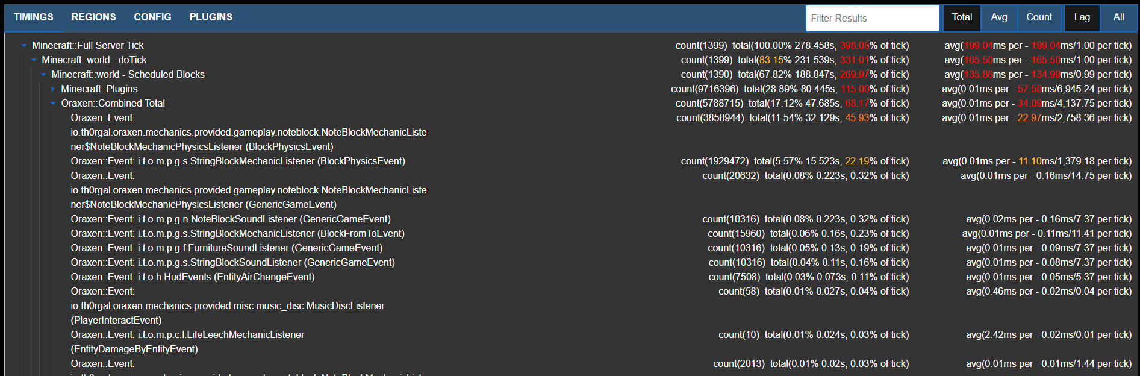This screenshot has height=376, width=1140.
Task: Switch to the Timings tab
Action: tap(34, 17)
